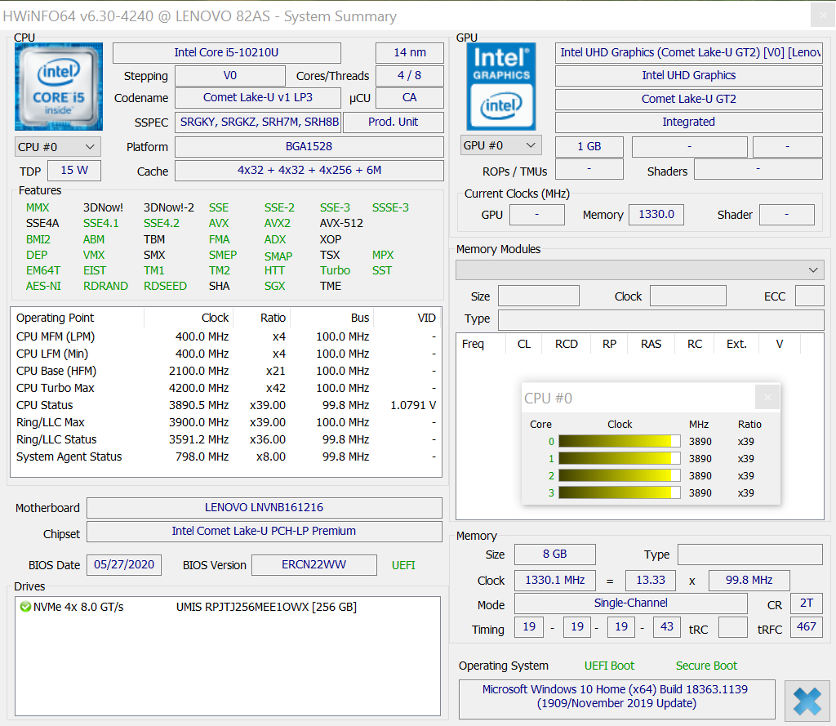Screen dimensions: 836x726
Task: Select the System Agent Status row
Action: pos(226,457)
